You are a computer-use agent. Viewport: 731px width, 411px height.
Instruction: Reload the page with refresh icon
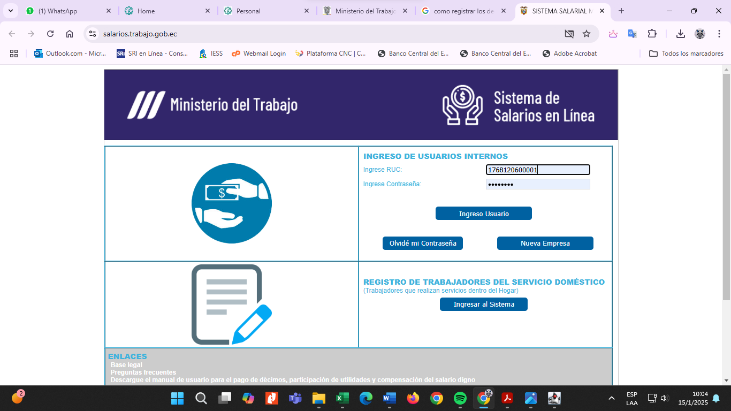(50, 34)
